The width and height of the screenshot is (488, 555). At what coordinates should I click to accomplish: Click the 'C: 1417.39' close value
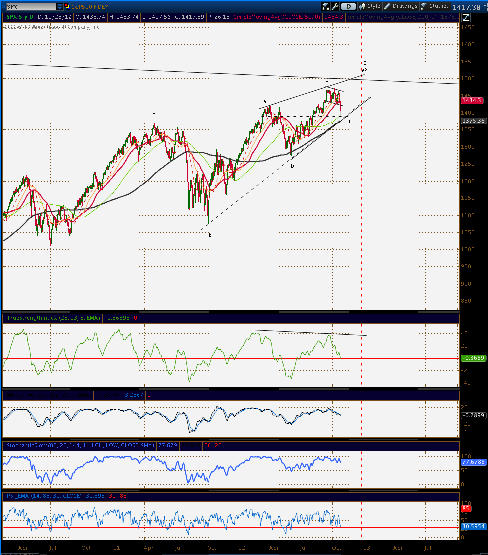pyautogui.click(x=189, y=17)
